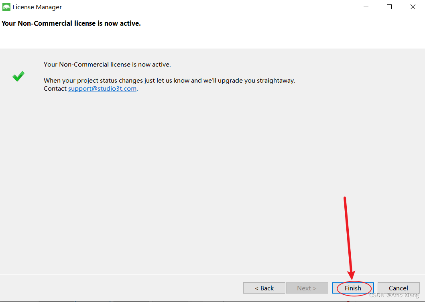This screenshot has height=302, width=425.
Task: Click the 'When your project status changes' sentence
Action: click(x=169, y=81)
